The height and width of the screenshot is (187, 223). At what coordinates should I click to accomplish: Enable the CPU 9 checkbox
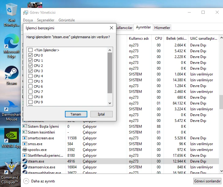click(30, 102)
